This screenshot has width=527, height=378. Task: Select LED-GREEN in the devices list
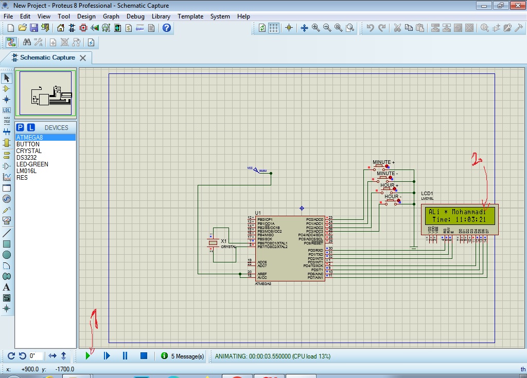tap(32, 164)
